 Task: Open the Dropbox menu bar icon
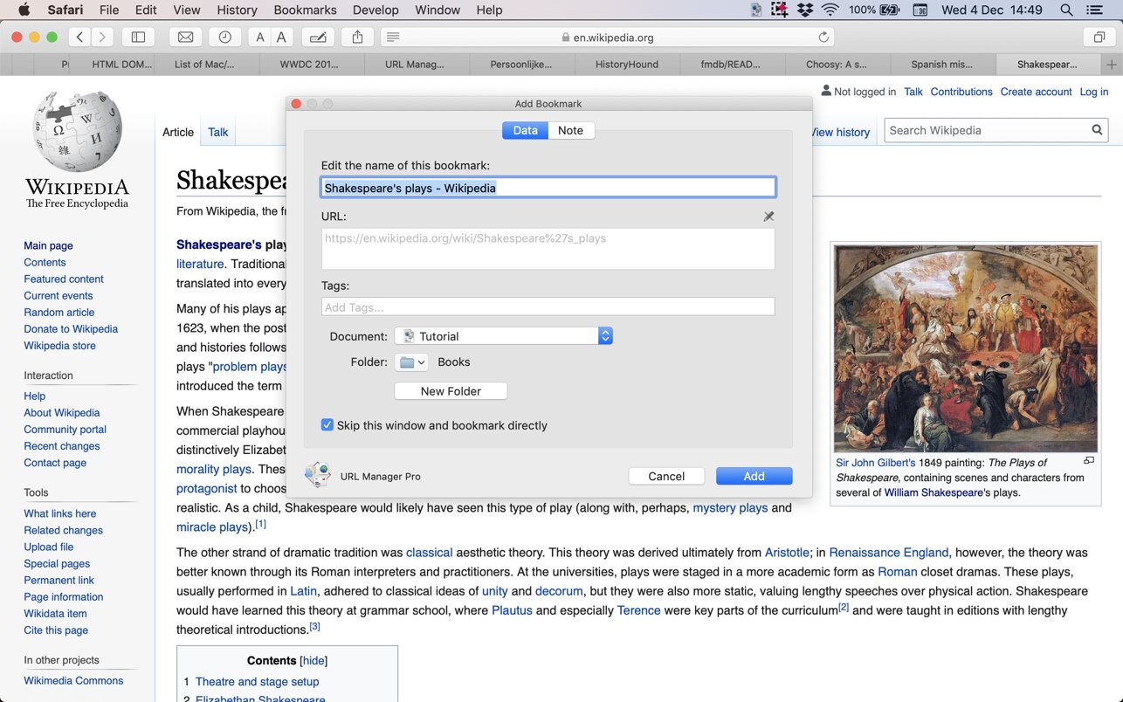tap(804, 10)
